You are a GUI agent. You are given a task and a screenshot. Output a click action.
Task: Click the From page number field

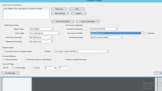[x=49, y=68]
